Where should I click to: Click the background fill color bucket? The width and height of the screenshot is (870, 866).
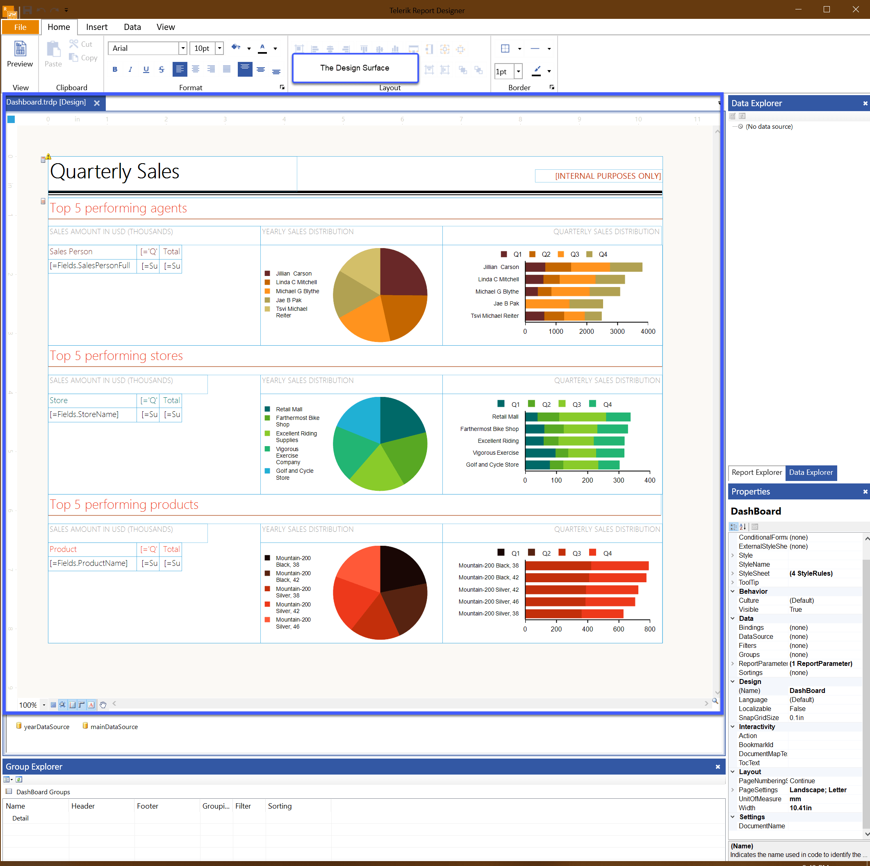[235, 48]
